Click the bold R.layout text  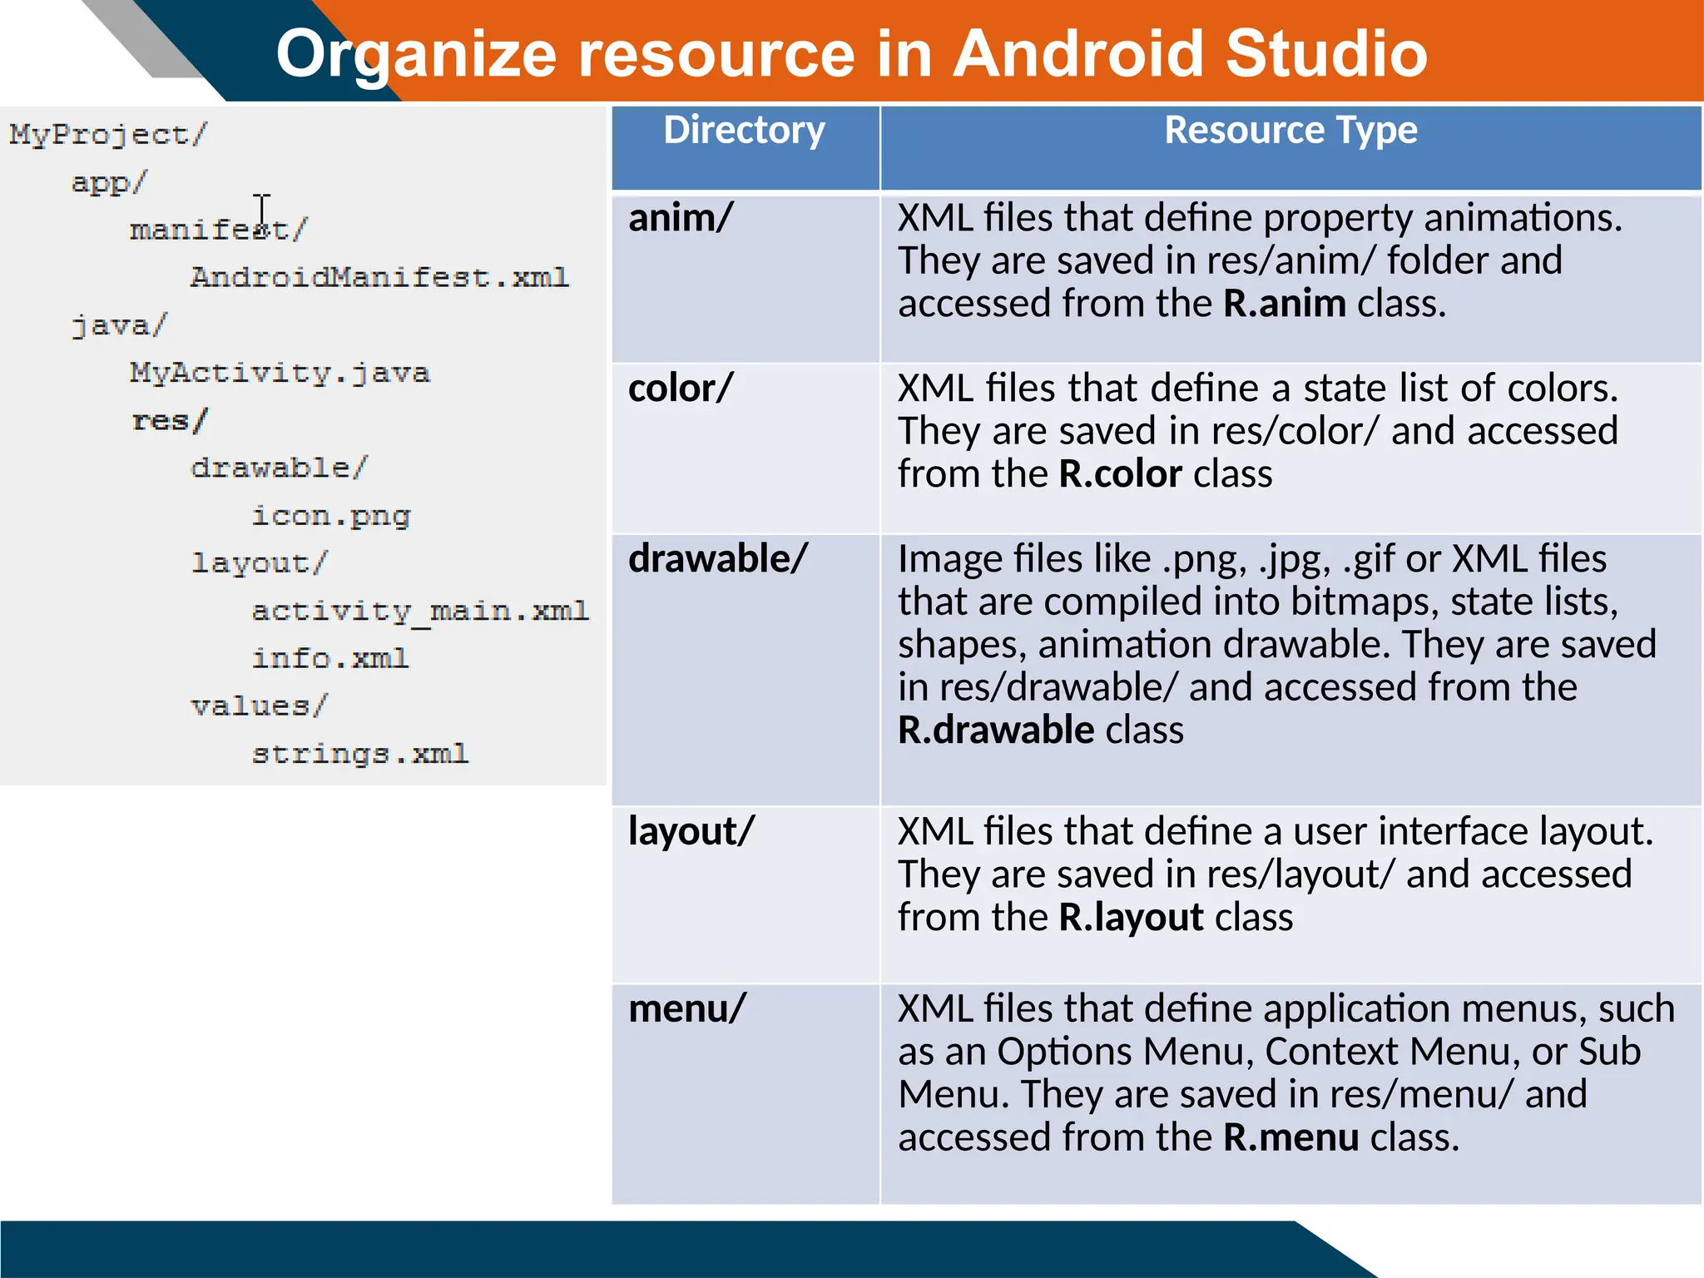1131,918
